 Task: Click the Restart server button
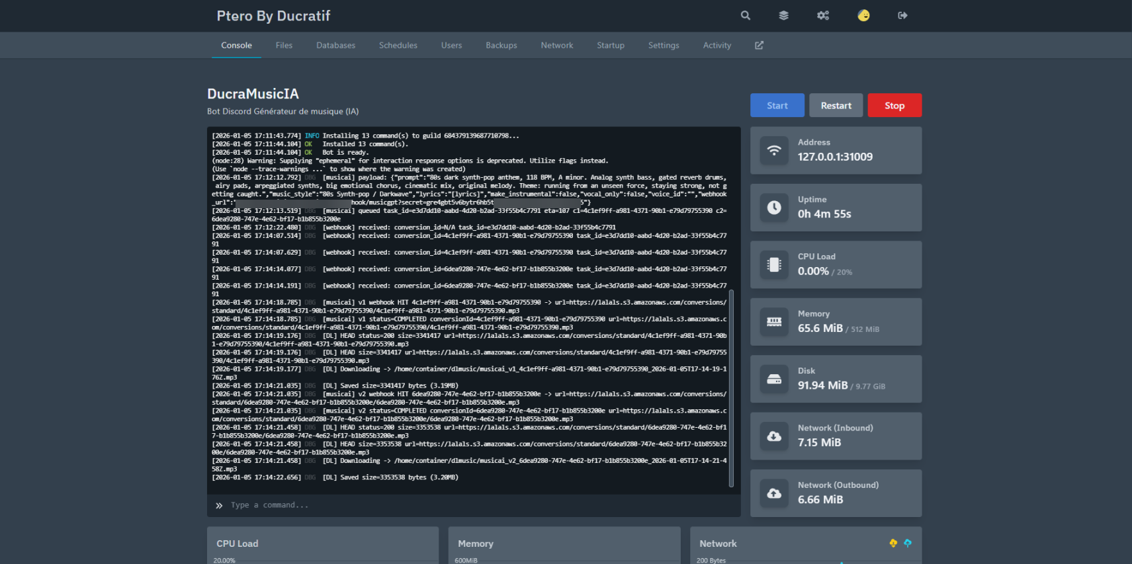tap(836, 105)
